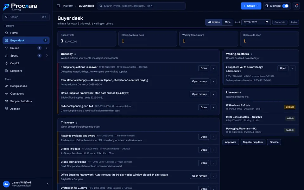Select the IT Hardware Refresh live event

tap(261, 107)
